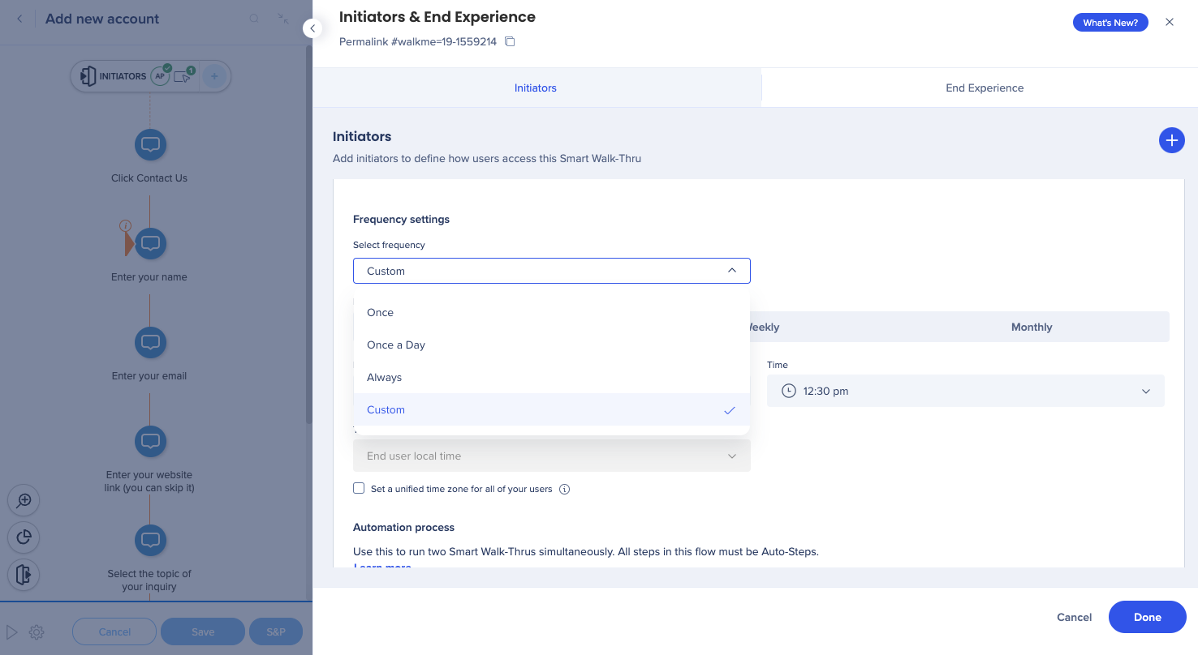Image resolution: width=1198 pixels, height=655 pixels.
Task: Click the settings gear at bottom left
Action: (x=37, y=632)
